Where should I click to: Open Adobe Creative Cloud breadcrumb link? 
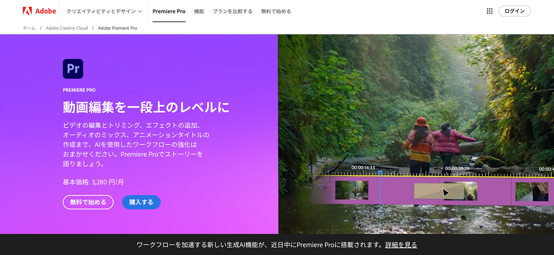click(66, 28)
